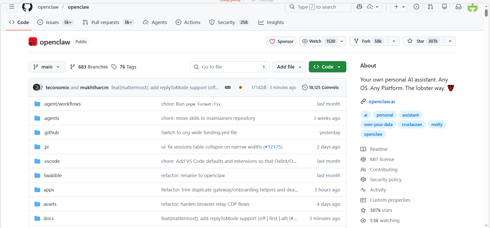The image size is (490, 228).
Task: Expand the fork options caret
Action: tap(394, 41)
